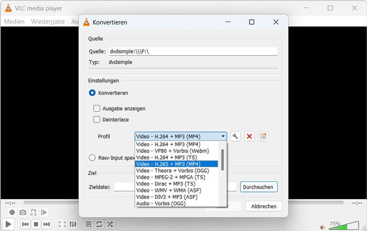
Task: Choose Video - H.264 + MP3 (MP4) list entry
Action: (177, 144)
